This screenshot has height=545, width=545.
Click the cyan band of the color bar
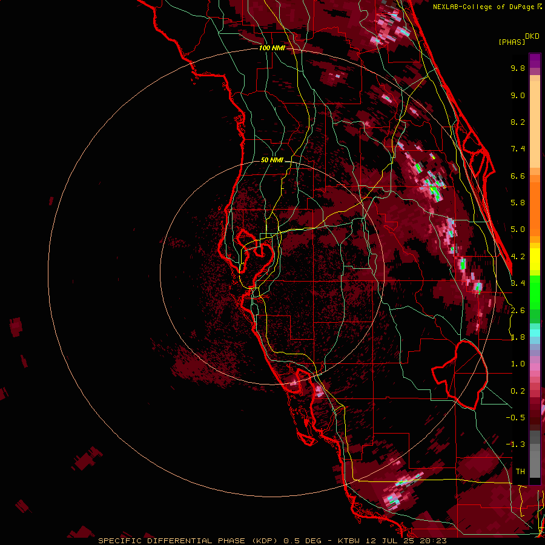tap(535, 333)
